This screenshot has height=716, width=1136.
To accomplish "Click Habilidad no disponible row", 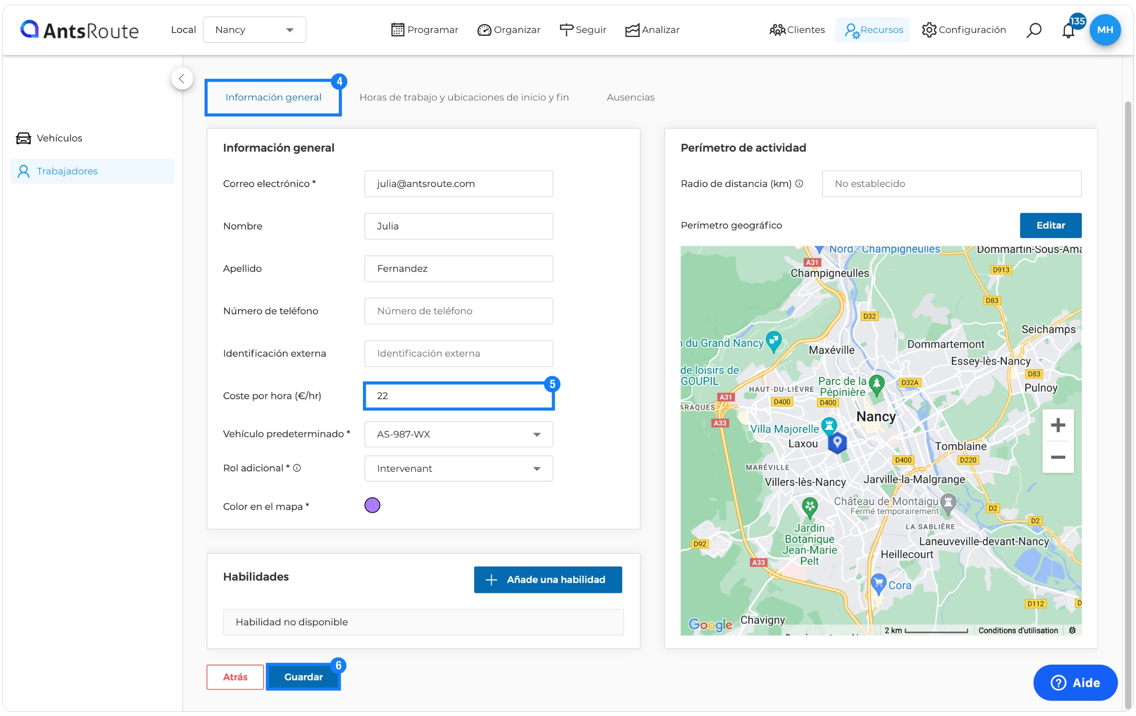I will click(x=423, y=623).
